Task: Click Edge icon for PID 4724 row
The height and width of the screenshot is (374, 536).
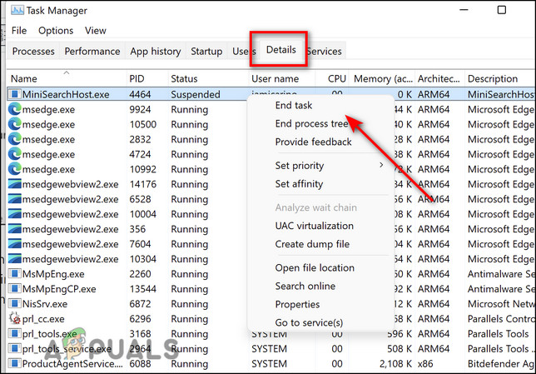Action: click(15, 154)
